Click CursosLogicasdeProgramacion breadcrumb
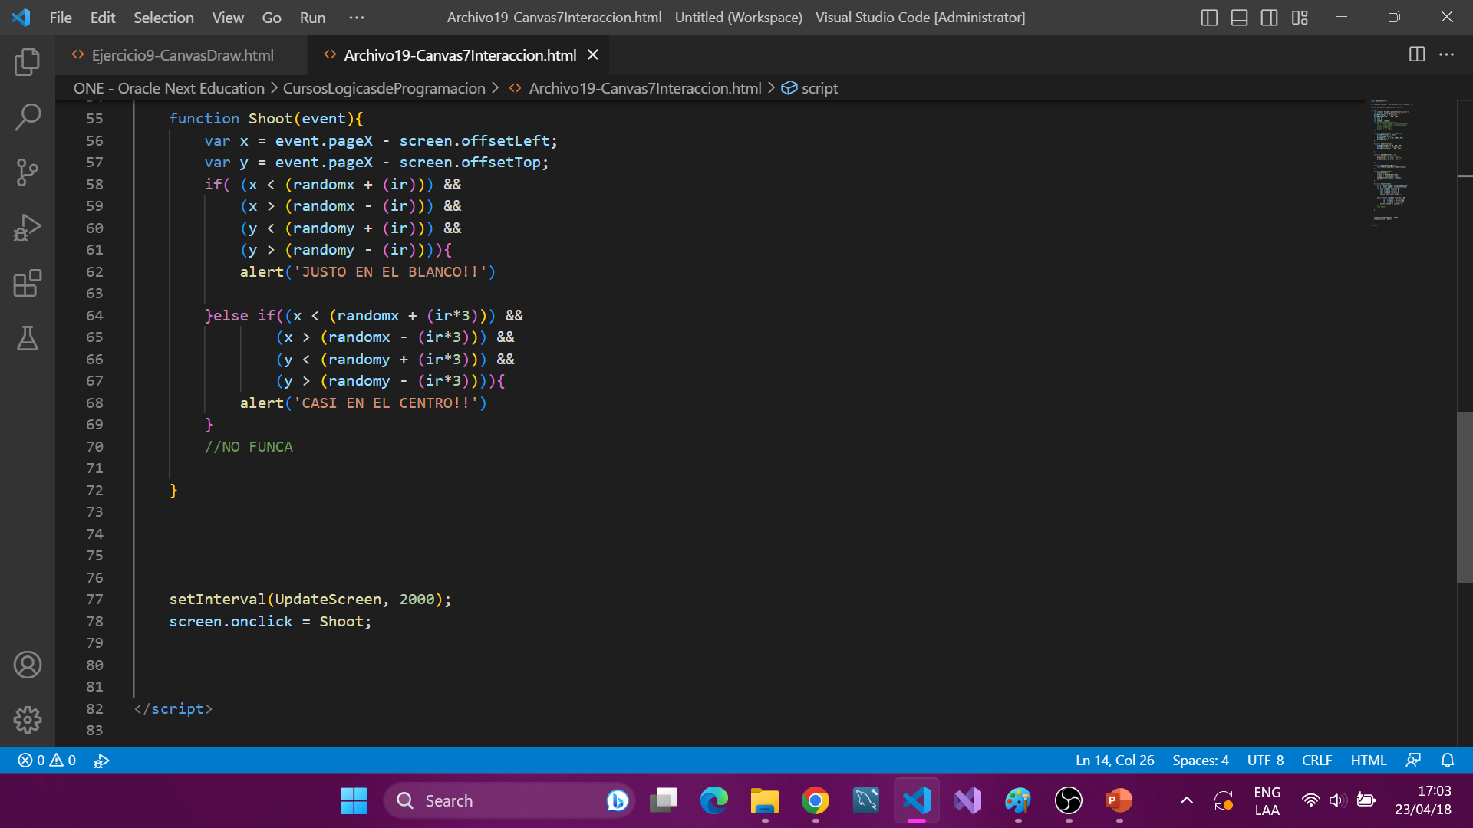 [x=384, y=88]
